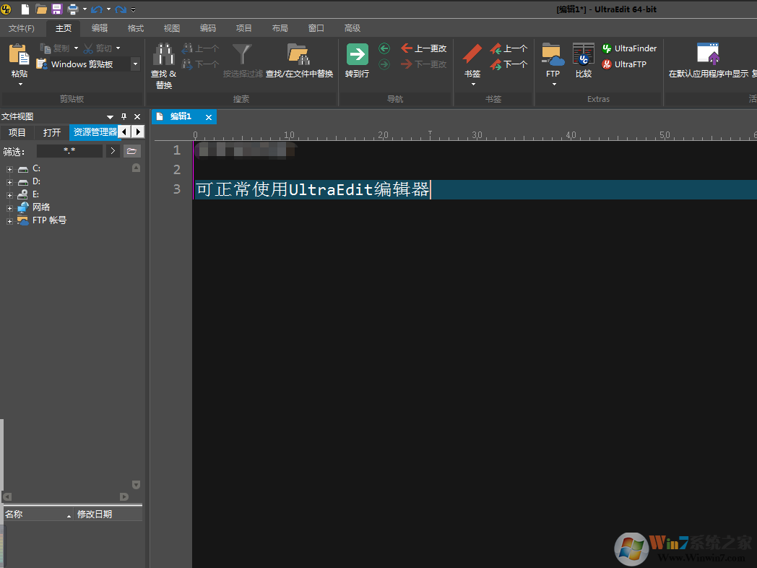
Task: Click the 修改日期 column header
Action: click(95, 513)
